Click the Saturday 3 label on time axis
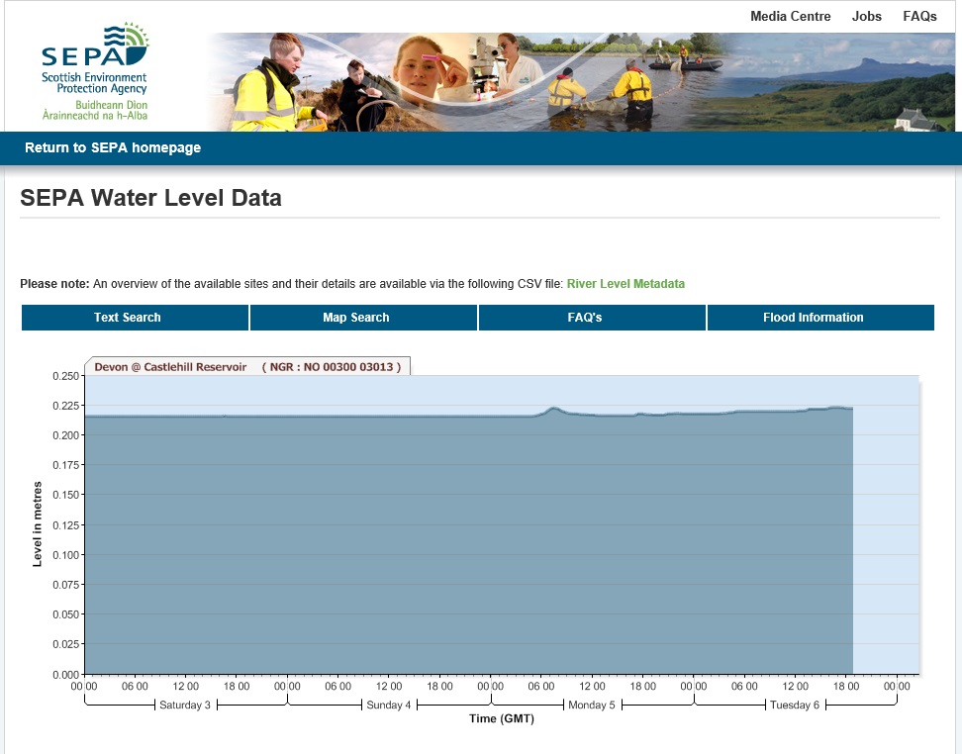Viewport: 962px width, 754px height. coord(185,706)
